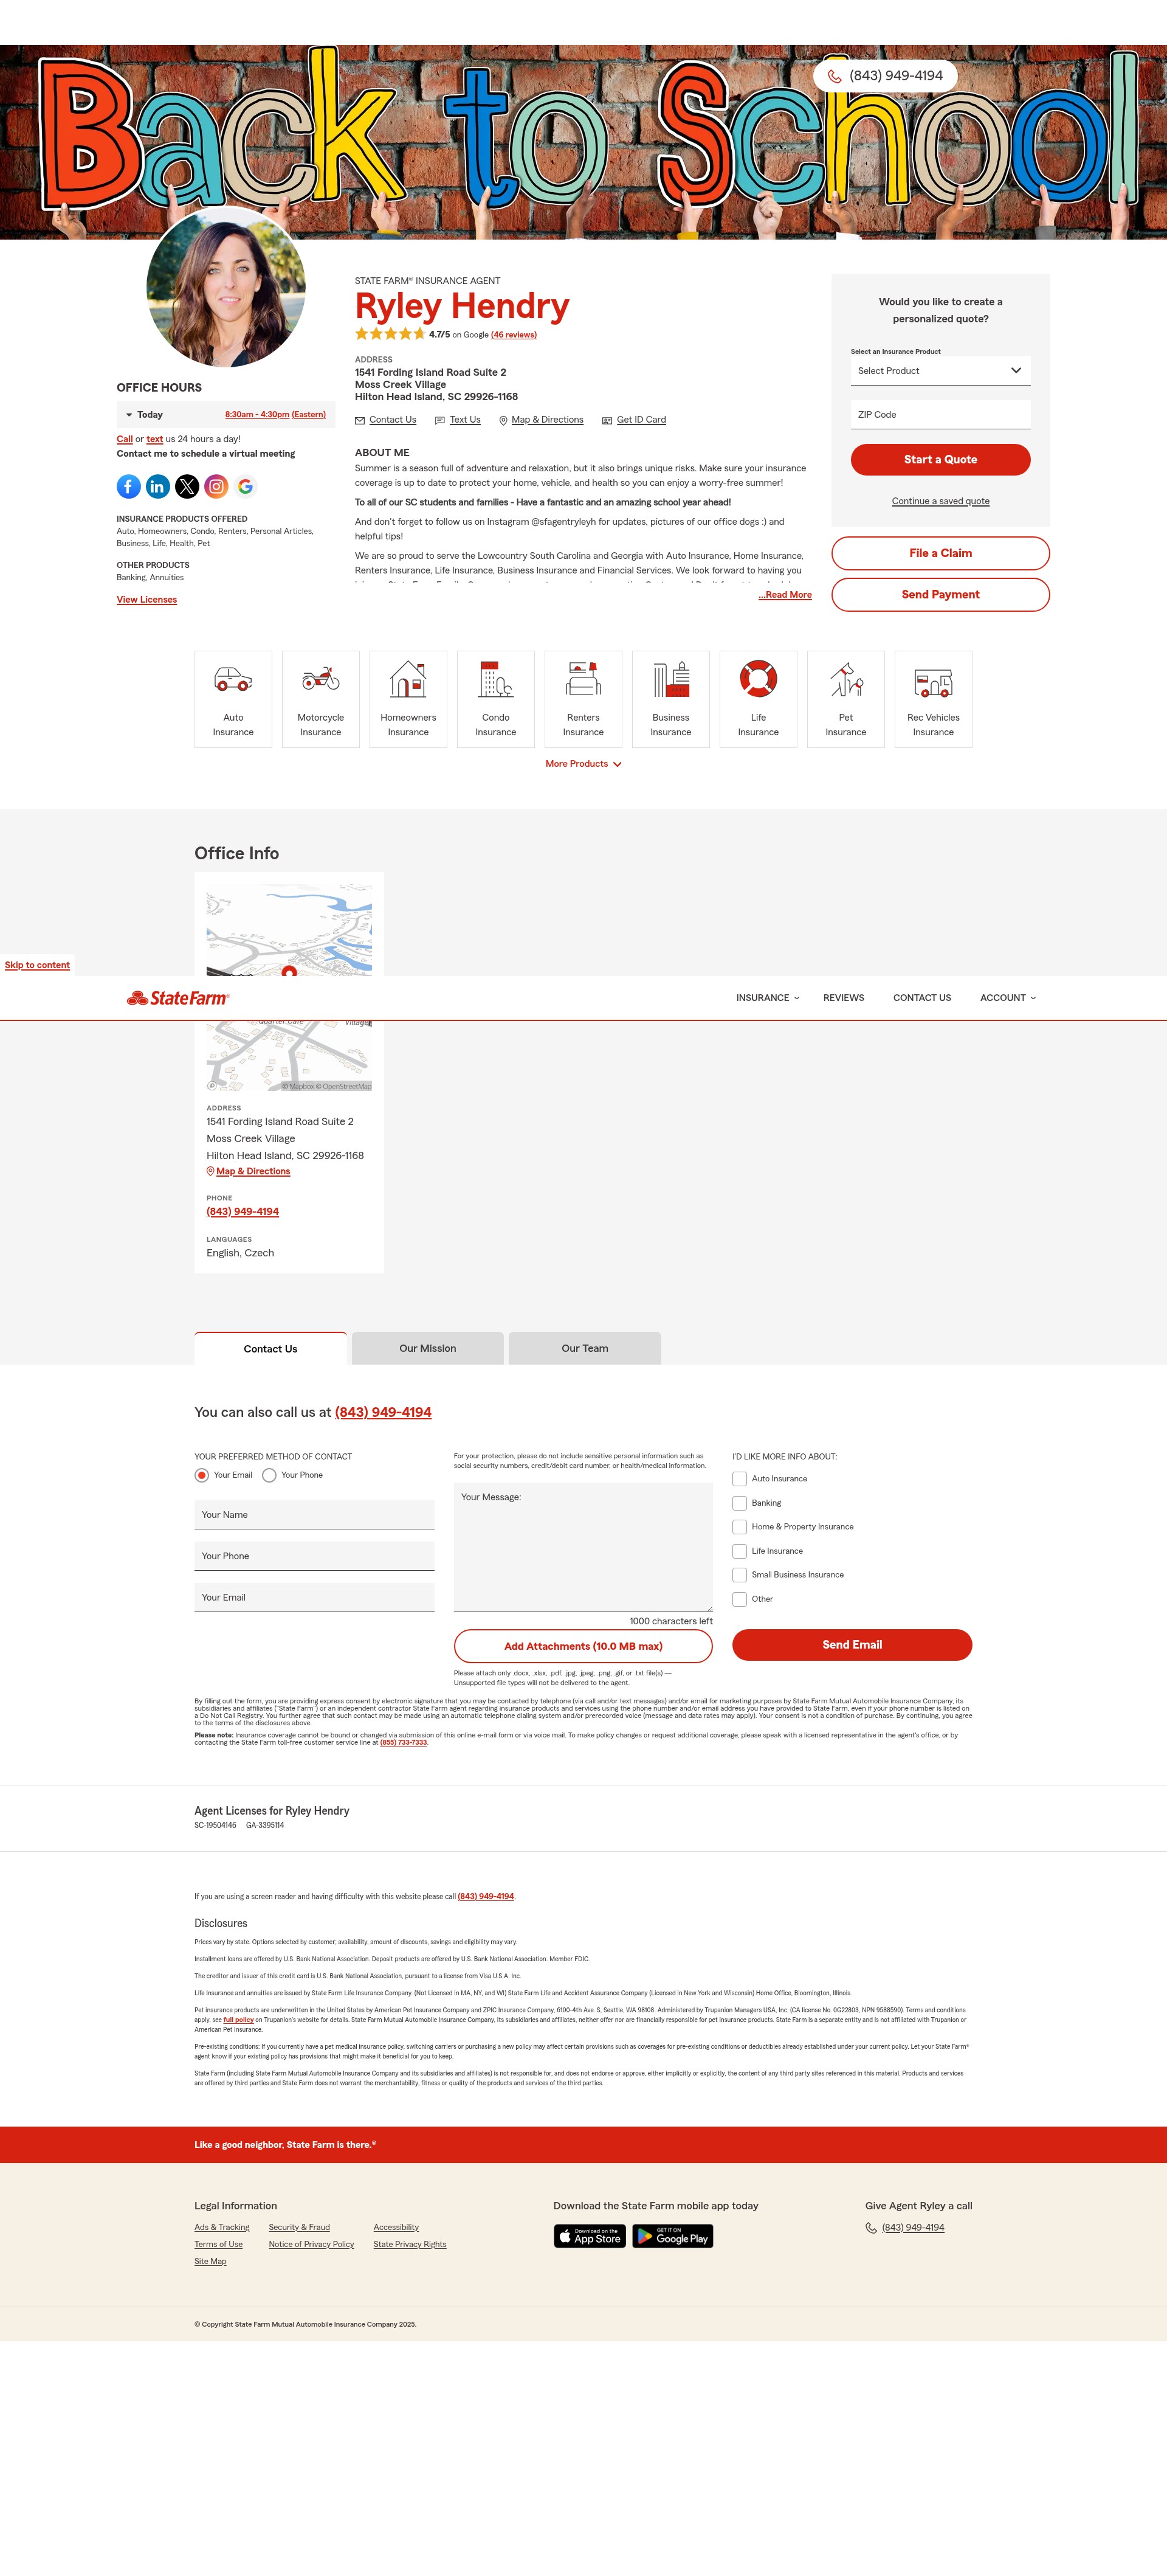The height and width of the screenshot is (2576, 1167).
Task: Click the Motorcycle Insurance icon
Action: [x=321, y=679]
